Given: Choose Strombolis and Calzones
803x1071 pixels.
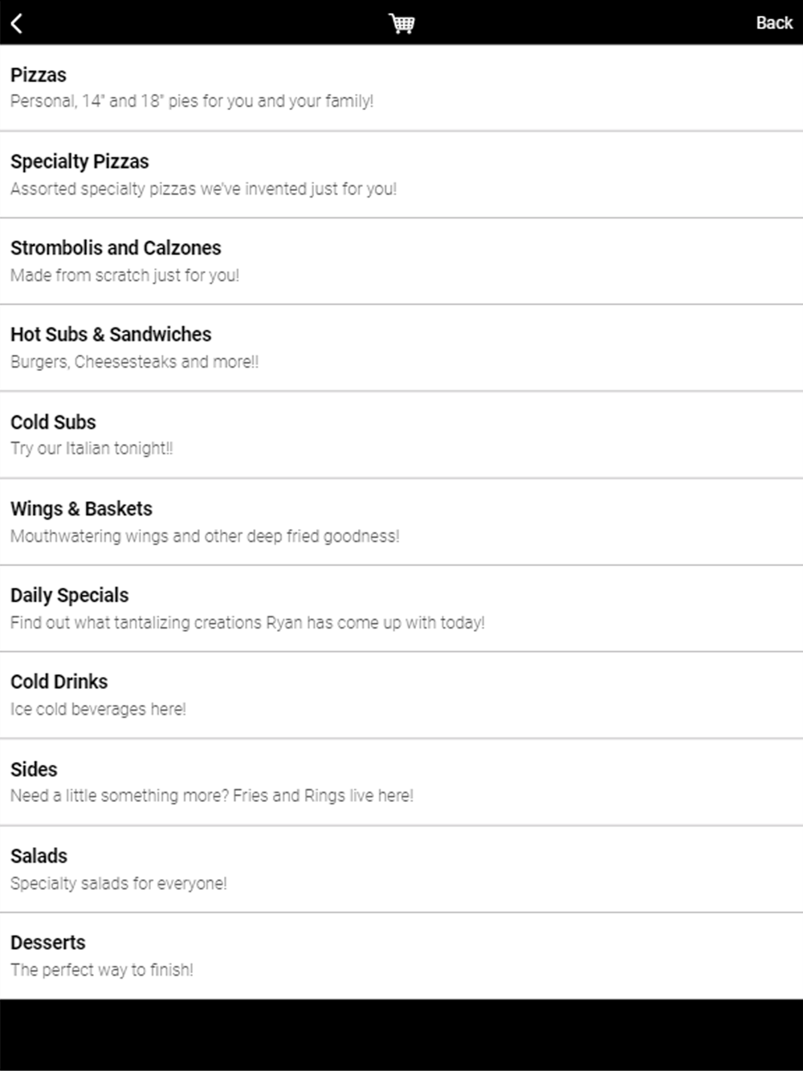Looking at the screenshot, I should point(116,248).
